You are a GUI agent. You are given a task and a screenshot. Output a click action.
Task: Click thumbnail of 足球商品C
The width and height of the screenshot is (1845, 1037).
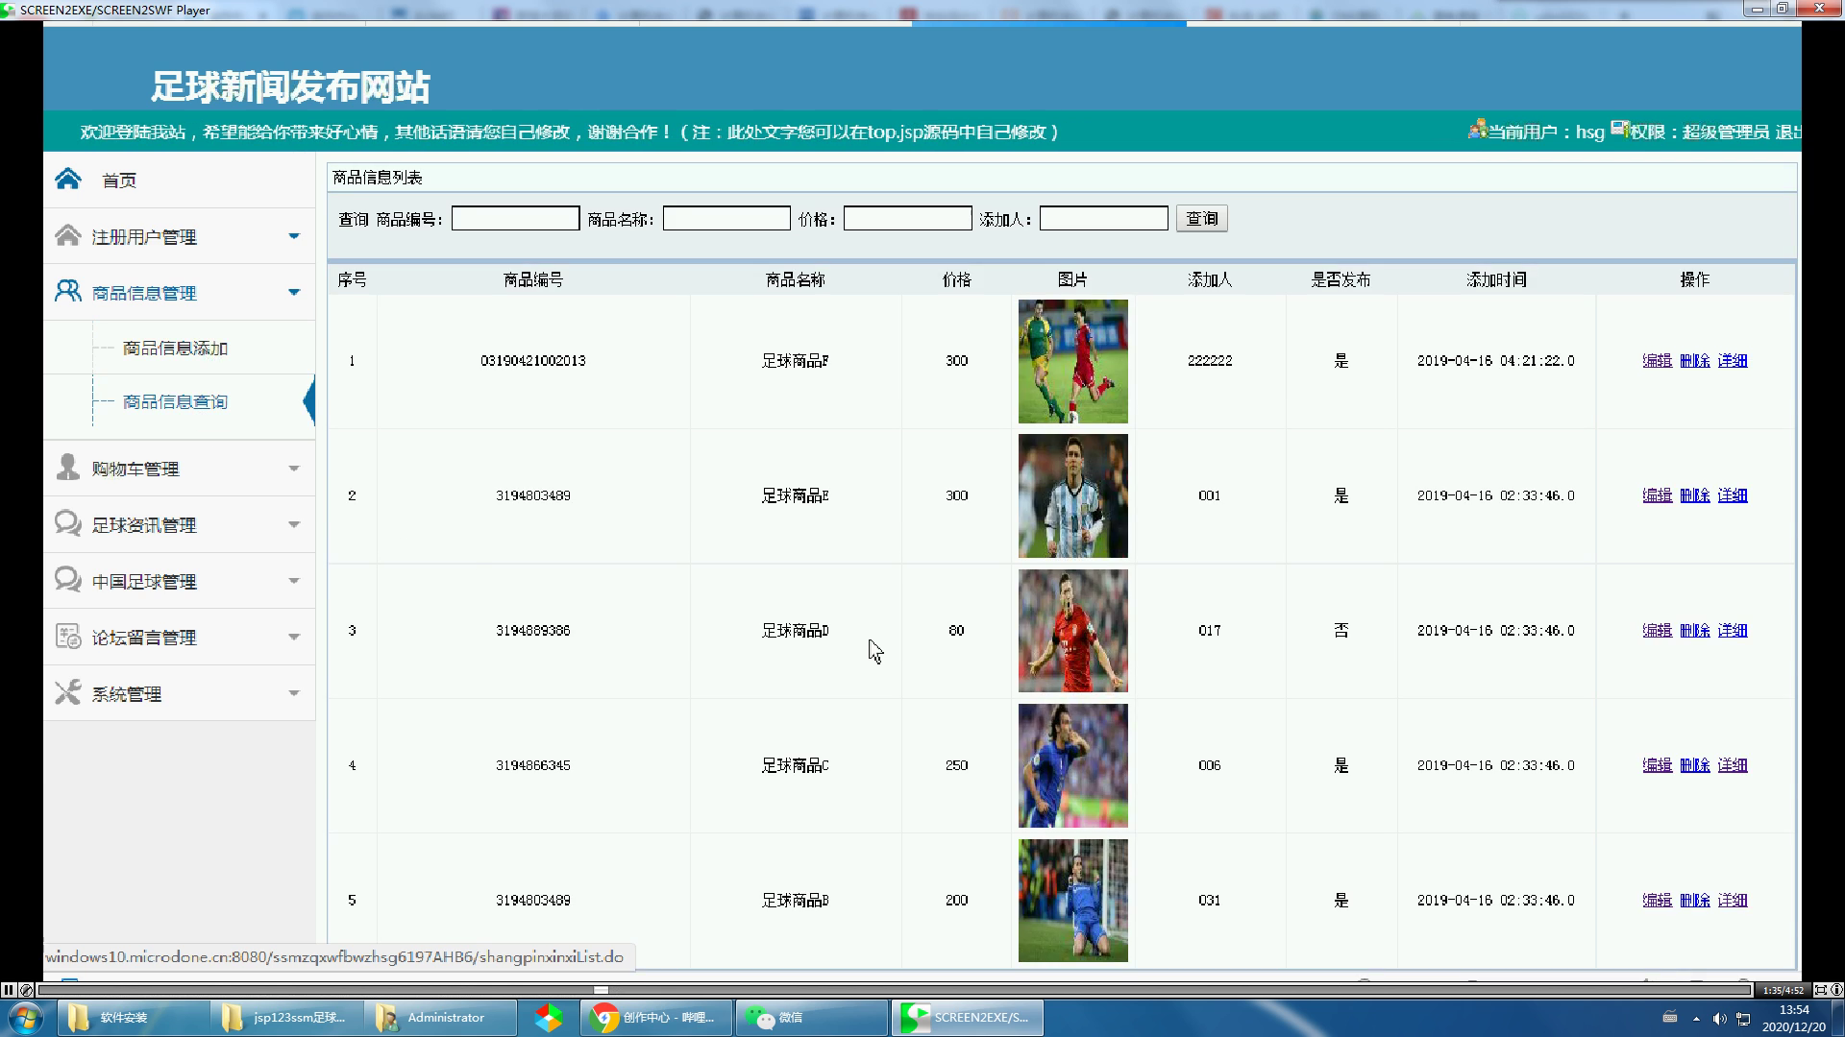tap(1072, 765)
